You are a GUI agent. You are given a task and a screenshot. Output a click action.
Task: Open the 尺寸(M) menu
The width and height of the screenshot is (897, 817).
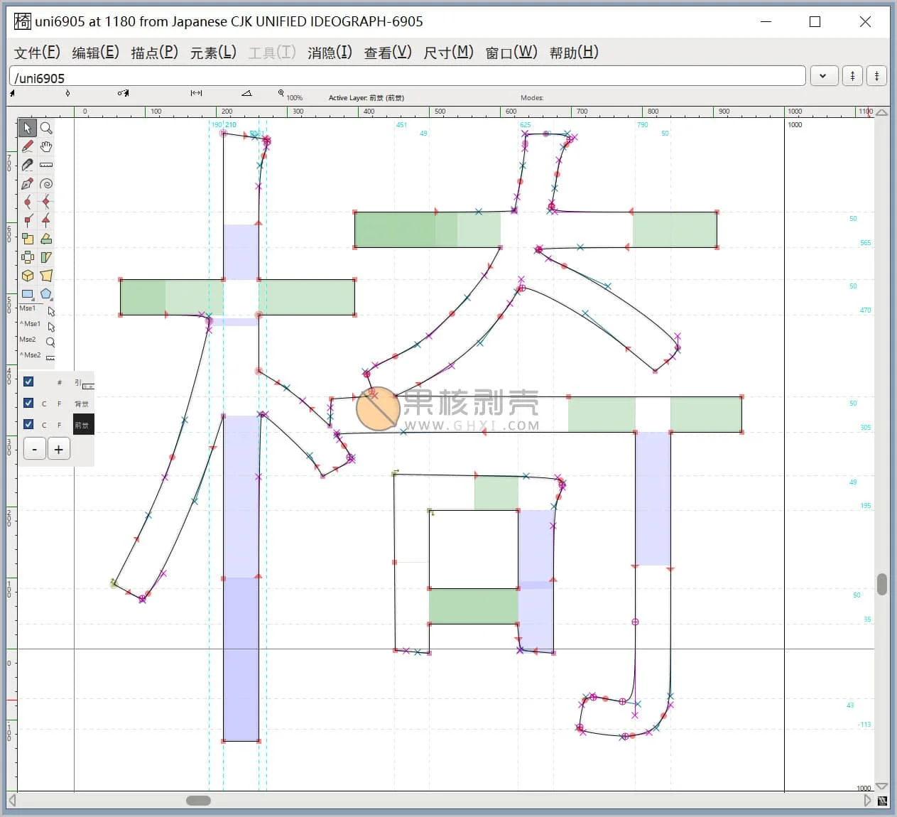point(448,53)
